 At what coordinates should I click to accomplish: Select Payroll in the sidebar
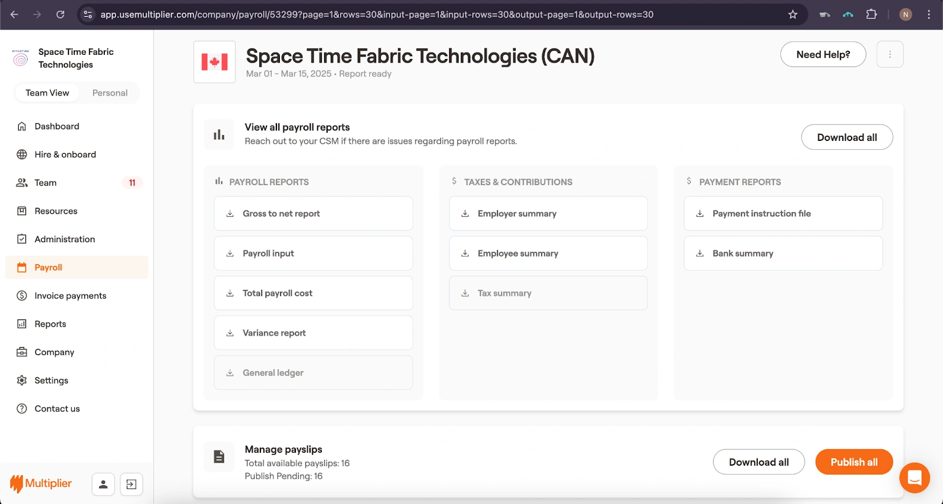pyautogui.click(x=77, y=268)
